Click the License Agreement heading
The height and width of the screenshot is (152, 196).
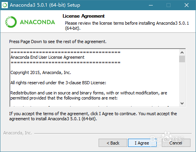84,16
